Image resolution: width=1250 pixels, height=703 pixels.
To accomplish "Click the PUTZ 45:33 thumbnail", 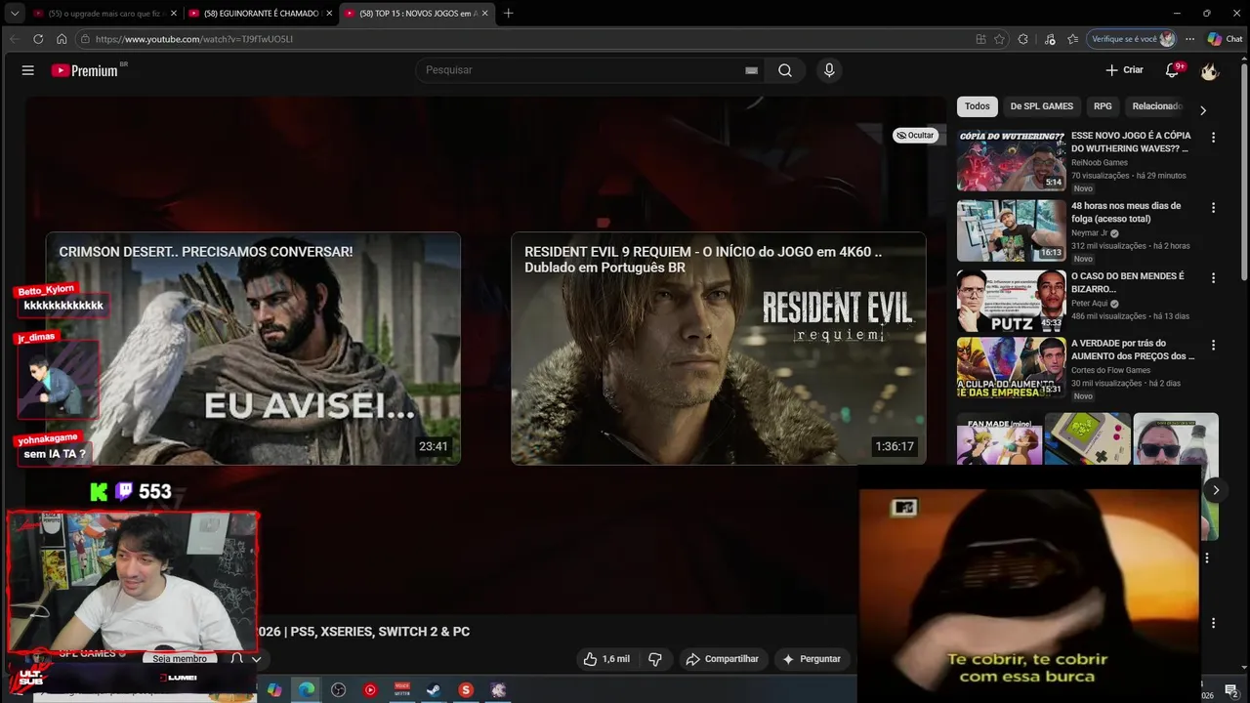I will [1012, 302].
